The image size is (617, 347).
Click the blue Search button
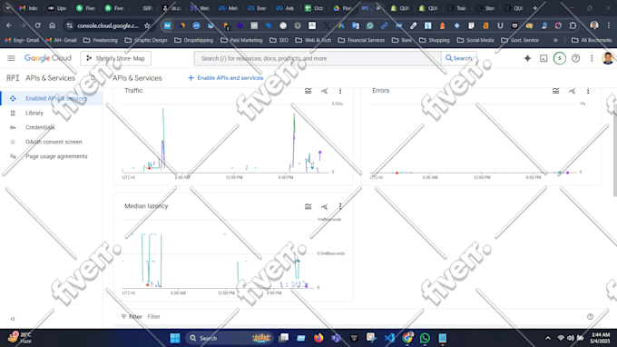459,58
